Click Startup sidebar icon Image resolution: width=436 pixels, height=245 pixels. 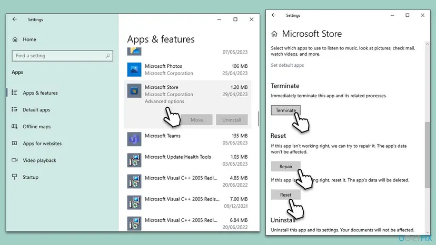[x=14, y=177]
